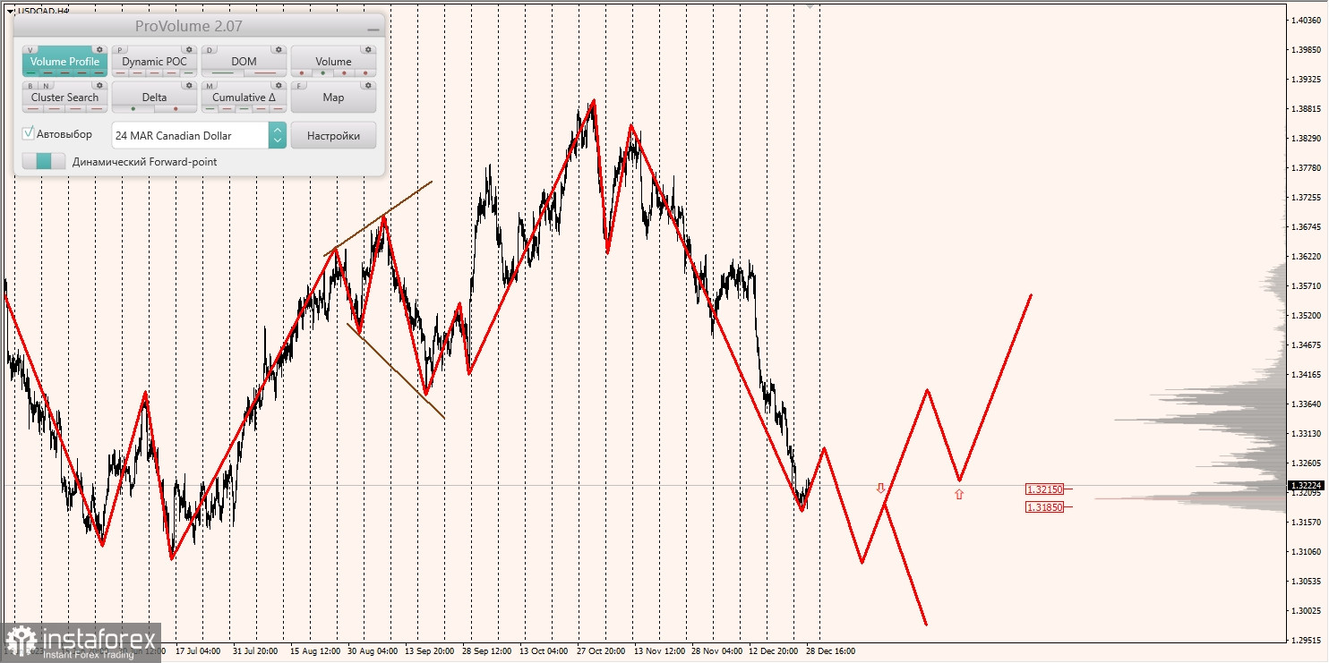
Task: Select the red down arrow on chart
Action: [x=880, y=489]
